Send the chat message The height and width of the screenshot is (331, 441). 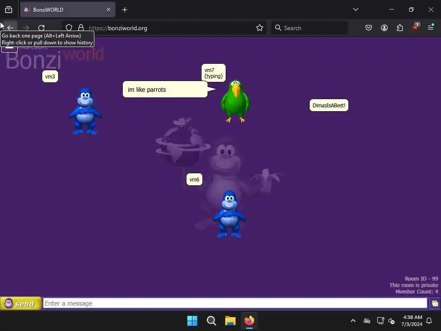[x=21, y=303]
